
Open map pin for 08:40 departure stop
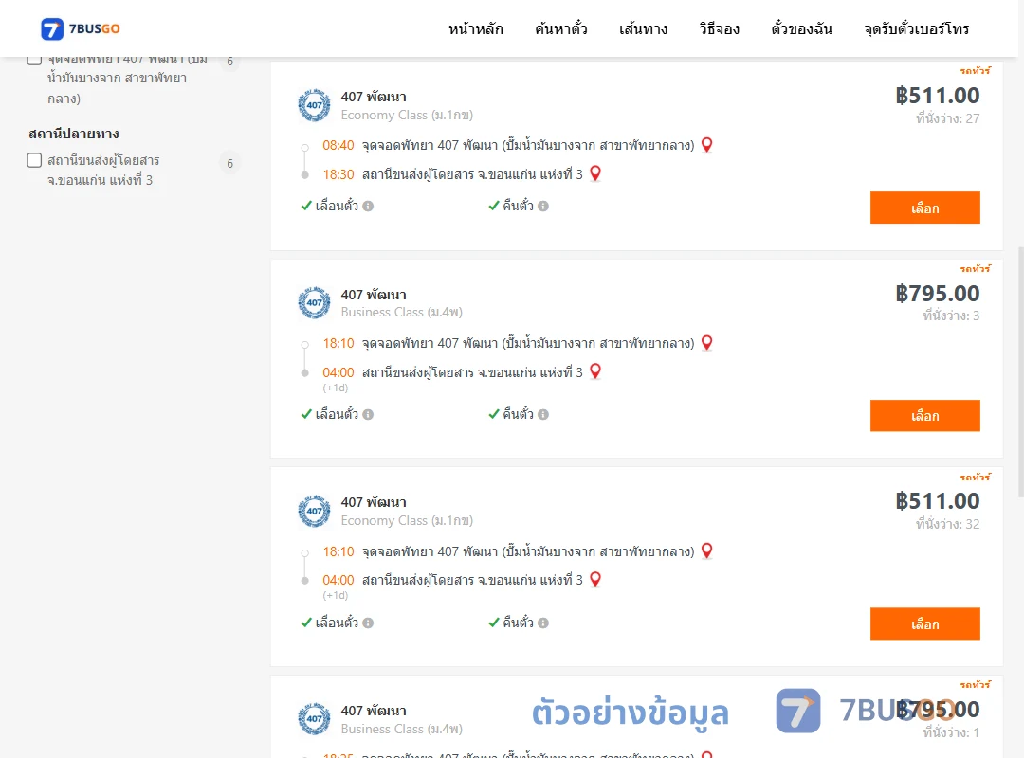[x=706, y=145]
